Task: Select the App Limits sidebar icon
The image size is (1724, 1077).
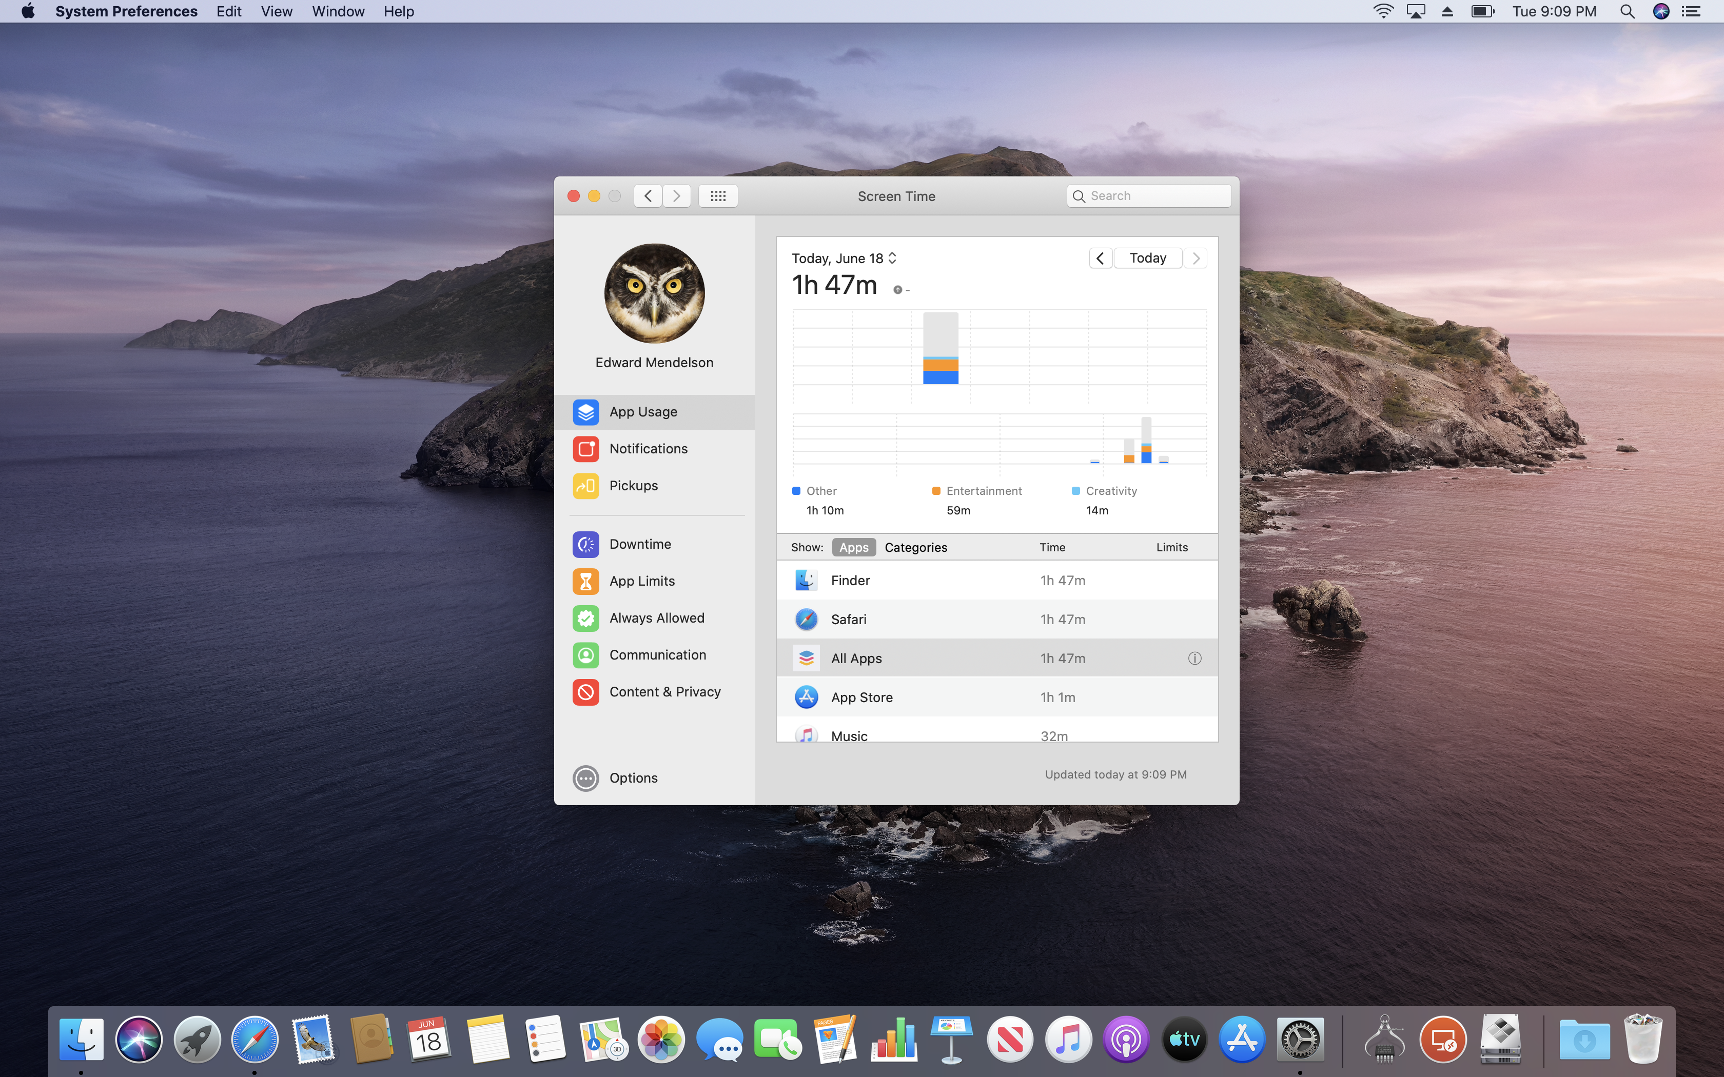Action: tap(584, 581)
